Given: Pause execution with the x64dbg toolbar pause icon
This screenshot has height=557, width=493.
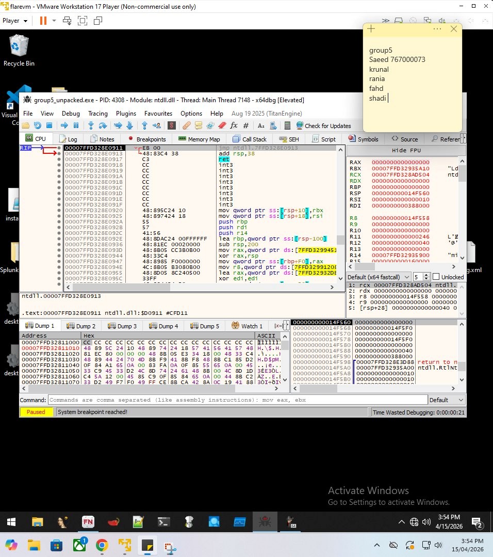Looking at the screenshot, I should [76, 125].
